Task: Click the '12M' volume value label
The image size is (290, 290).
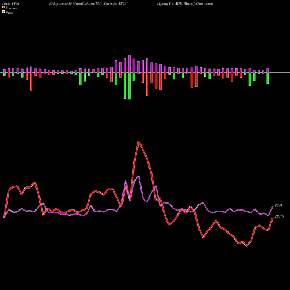Action: pos(278,206)
